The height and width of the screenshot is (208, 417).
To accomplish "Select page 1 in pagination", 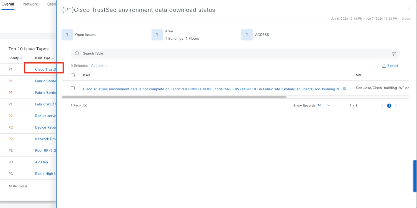I will tap(389, 106).
